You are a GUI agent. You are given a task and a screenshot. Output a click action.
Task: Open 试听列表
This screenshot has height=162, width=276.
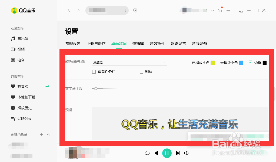tap(21, 119)
